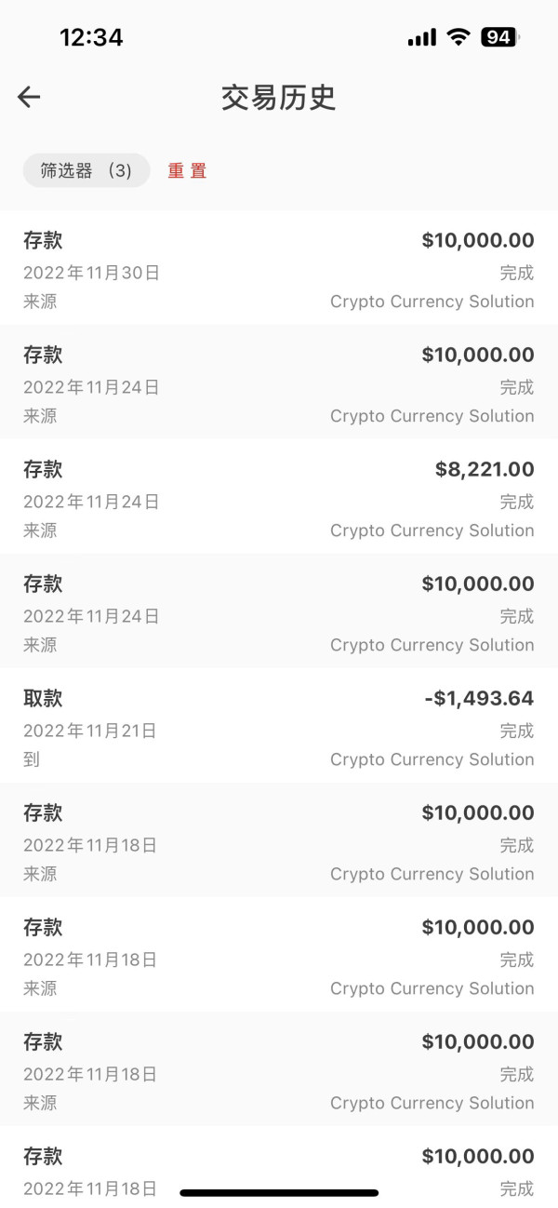Tap Crypto Currency Solution on November 30 row

[x=432, y=302]
